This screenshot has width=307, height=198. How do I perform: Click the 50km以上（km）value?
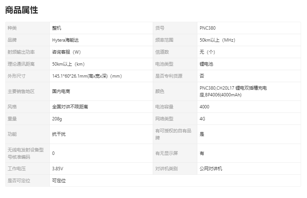click(69, 64)
